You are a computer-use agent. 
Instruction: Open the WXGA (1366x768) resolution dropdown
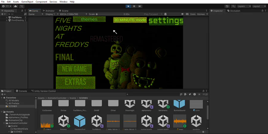click(73, 14)
